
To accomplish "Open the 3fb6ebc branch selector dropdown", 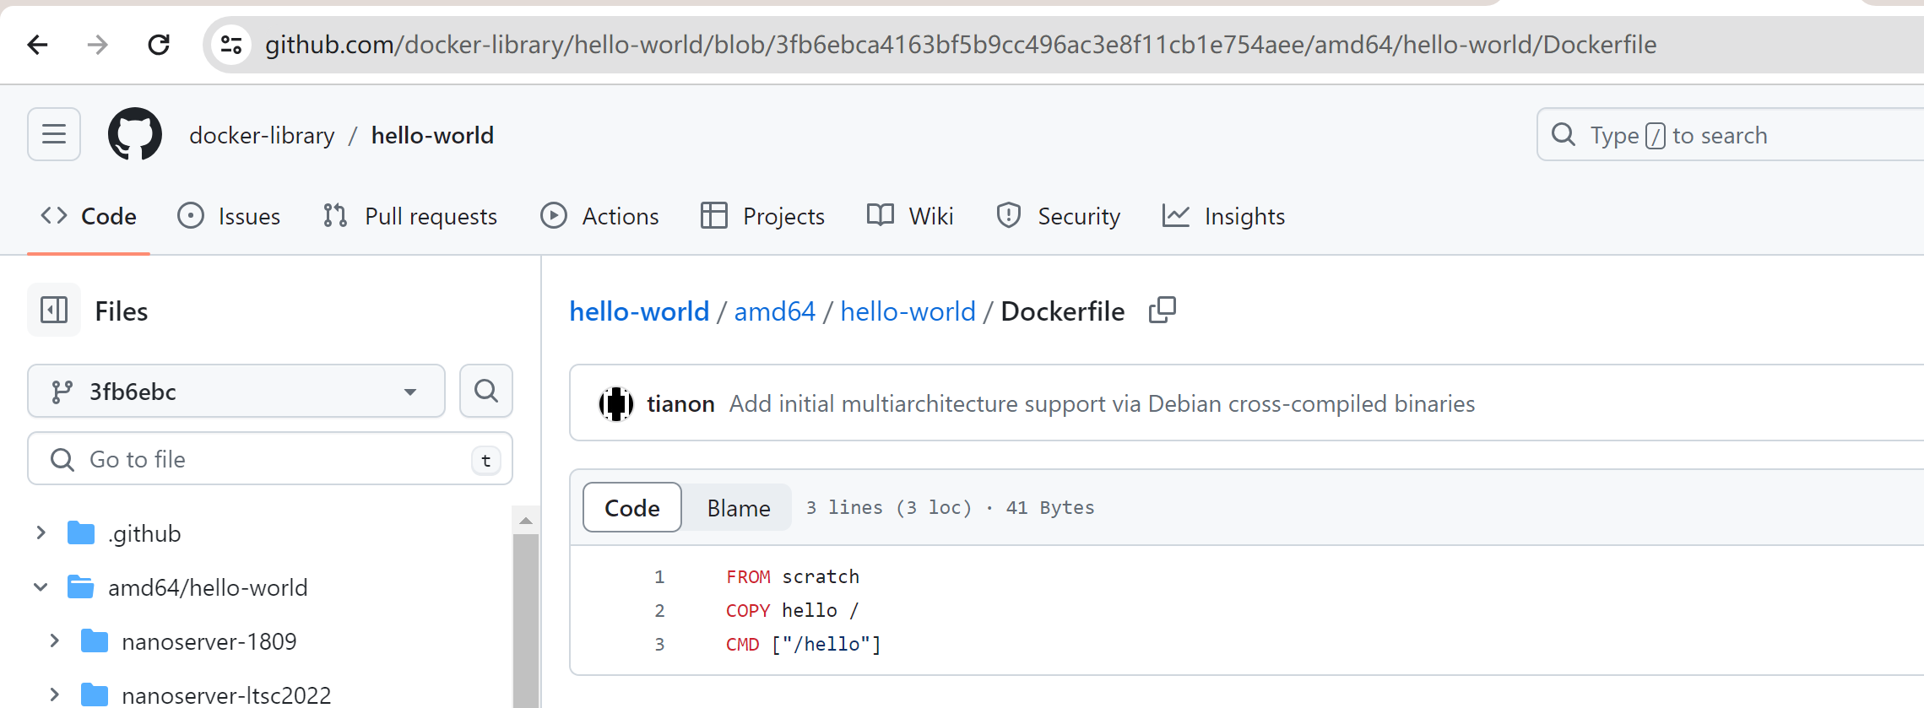I will [236, 392].
